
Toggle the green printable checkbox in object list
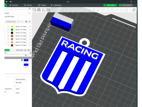pyautogui.click(x=22, y=60)
